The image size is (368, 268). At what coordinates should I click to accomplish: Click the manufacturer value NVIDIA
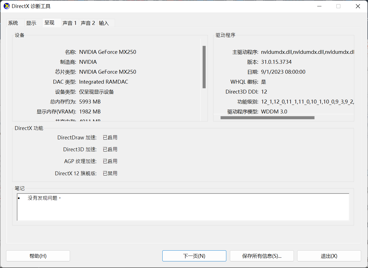point(88,62)
